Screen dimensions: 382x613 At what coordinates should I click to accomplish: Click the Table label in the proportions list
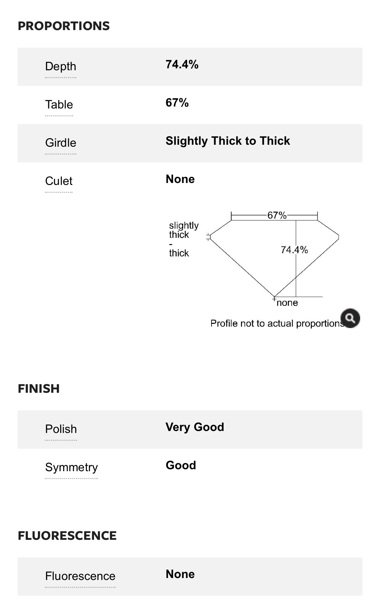(x=59, y=105)
